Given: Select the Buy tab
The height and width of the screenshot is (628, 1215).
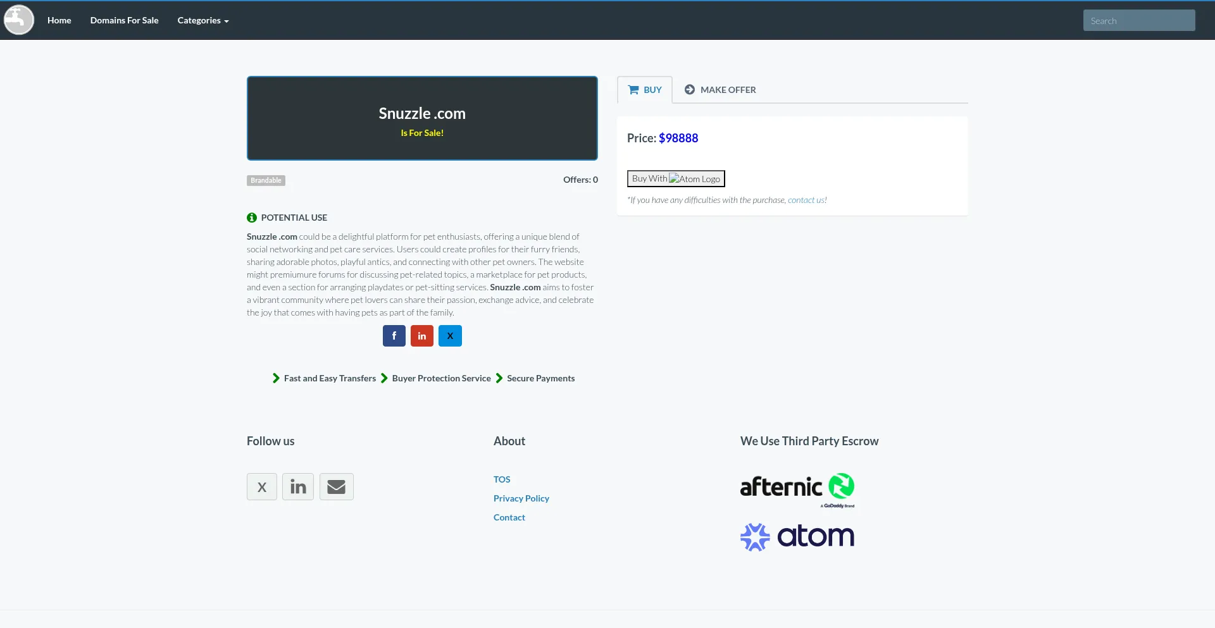Looking at the screenshot, I should 644,90.
